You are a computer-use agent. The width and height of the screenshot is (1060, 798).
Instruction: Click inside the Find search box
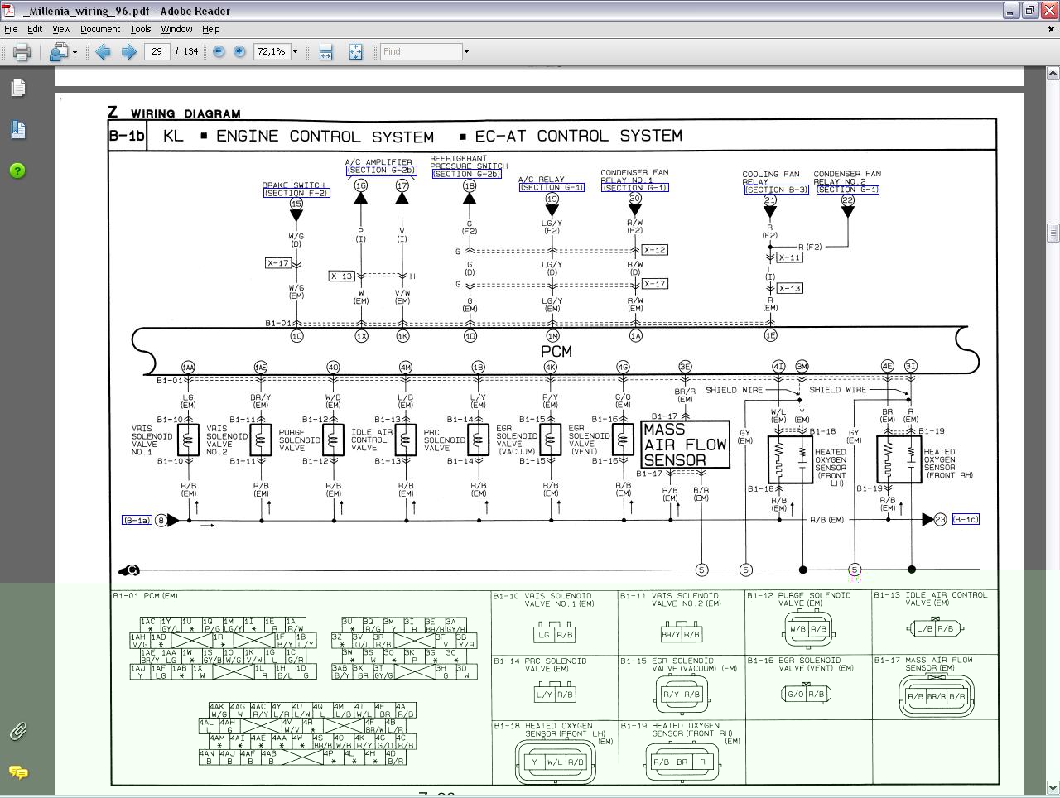pyautogui.click(x=421, y=51)
